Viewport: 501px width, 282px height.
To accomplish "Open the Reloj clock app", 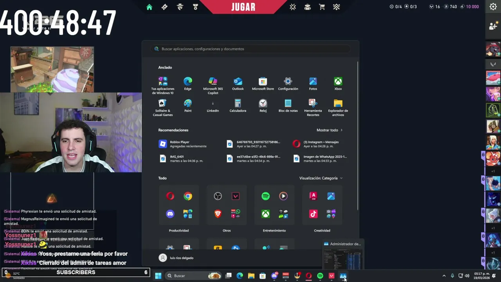I will click(x=263, y=105).
